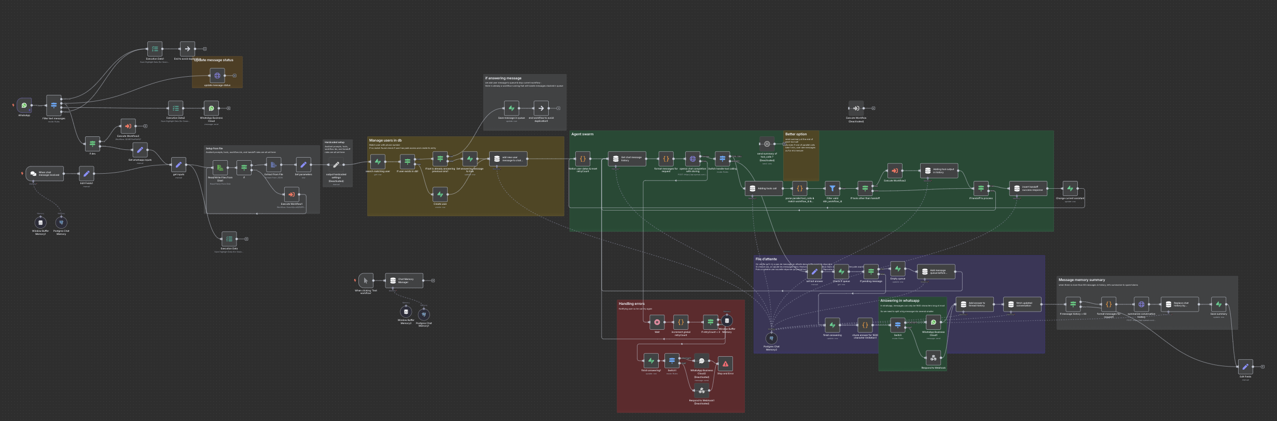Open the Stop and Error node
Image resolution: width=1277 pixels, height=421 pixels.
pyautogui.click(x=725, y=364)
